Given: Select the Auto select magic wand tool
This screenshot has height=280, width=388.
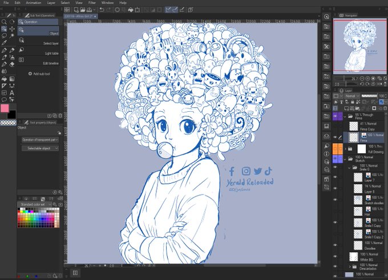Looking at the screenshot, I should point(12,36).
